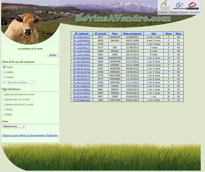Sort table by Nº national header
Viewport: 205px width, 172px height.
pos(82,33)
